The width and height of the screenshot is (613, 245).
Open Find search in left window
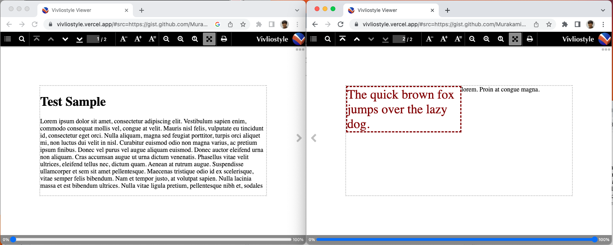tap(22, 39)
